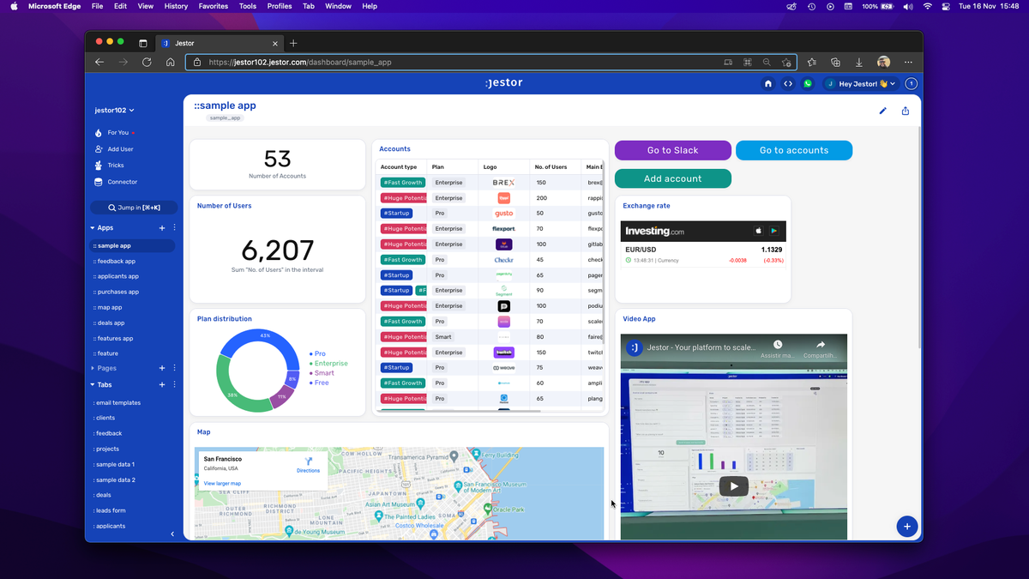Click the Go to Slack button

(x=672, y=149)
